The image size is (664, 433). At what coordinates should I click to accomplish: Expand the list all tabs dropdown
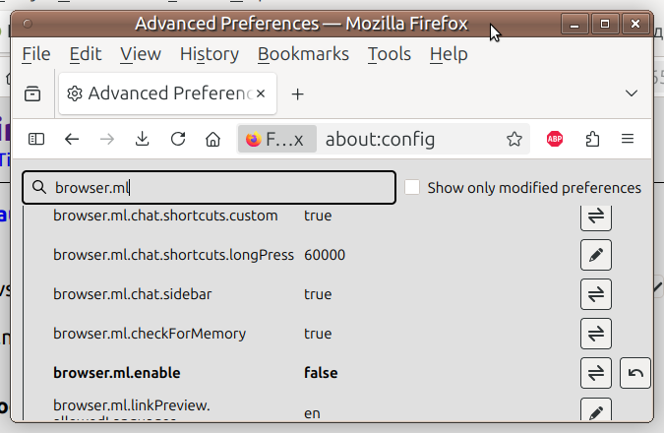pos(632,93)
